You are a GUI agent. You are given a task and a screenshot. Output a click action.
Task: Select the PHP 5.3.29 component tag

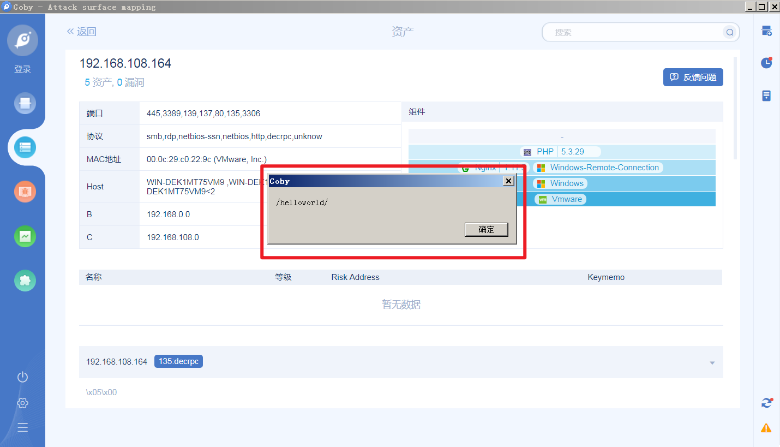pos(561,152)
